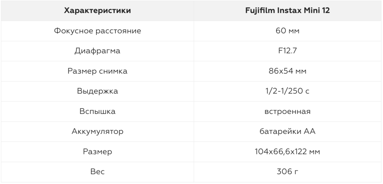Select the Размер dimensions row label
The width and height of the screenshot is (383, 184).
pos(97,152)
